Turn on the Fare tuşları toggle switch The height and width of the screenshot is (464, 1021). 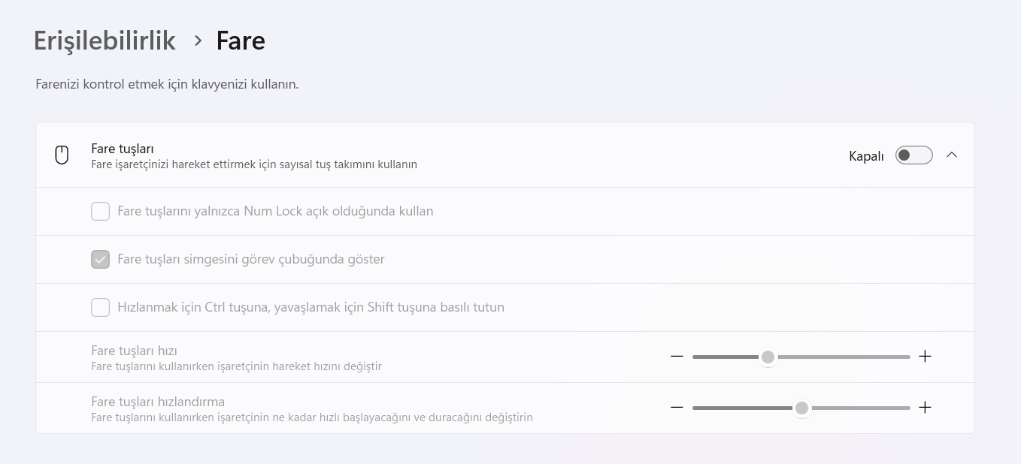pos(913,155)
